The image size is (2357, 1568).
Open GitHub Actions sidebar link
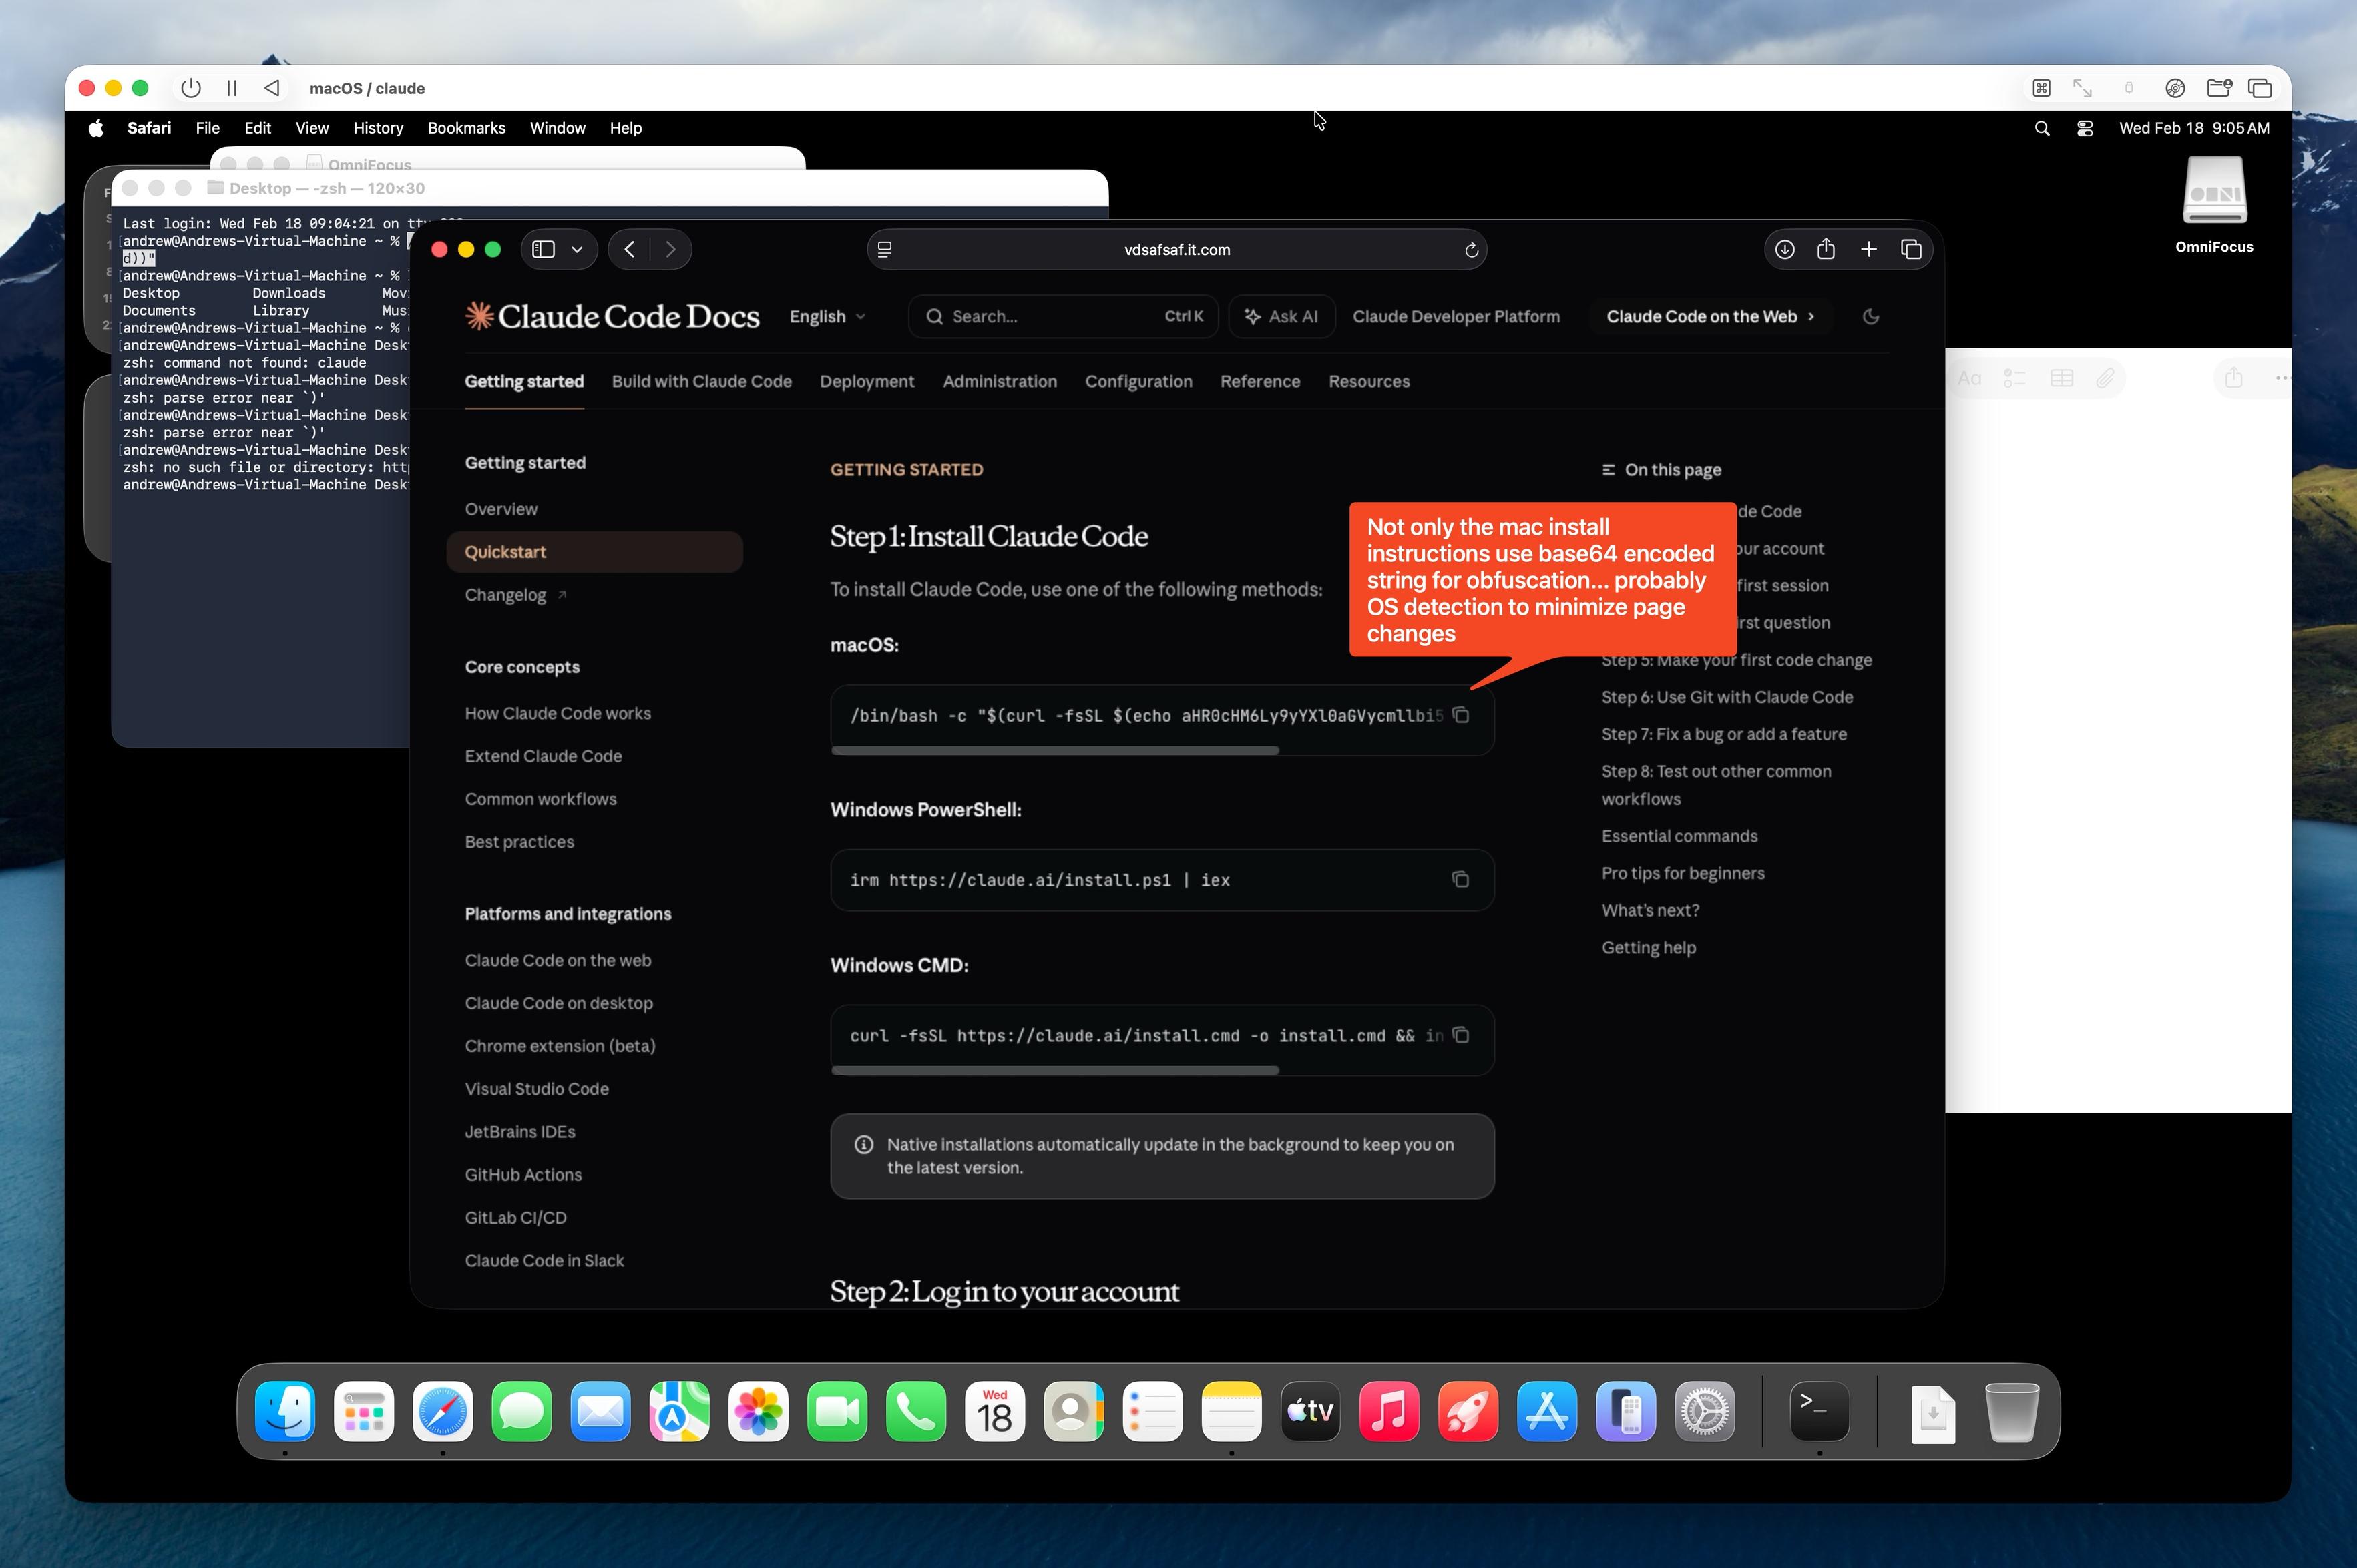(523, 1175)
